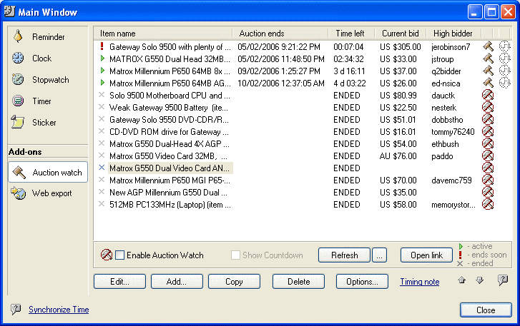The image size is (520, 326).
Task: Close the window with the Close button
Action: [486, 310]
